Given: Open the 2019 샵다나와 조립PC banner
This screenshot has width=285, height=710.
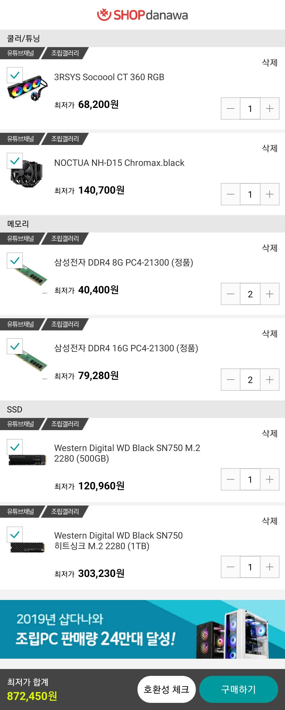Looking at the screenshot, I should (142, 629).
